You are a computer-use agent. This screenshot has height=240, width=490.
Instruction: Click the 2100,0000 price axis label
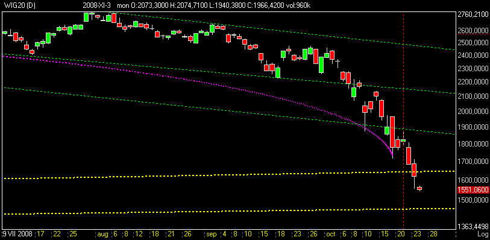click(473, 96)
